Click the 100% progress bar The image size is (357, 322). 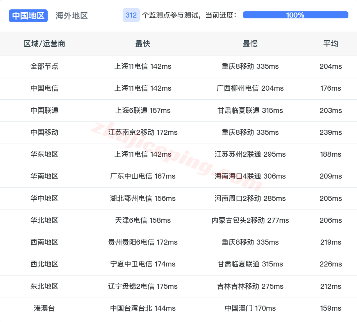point(296,15)
